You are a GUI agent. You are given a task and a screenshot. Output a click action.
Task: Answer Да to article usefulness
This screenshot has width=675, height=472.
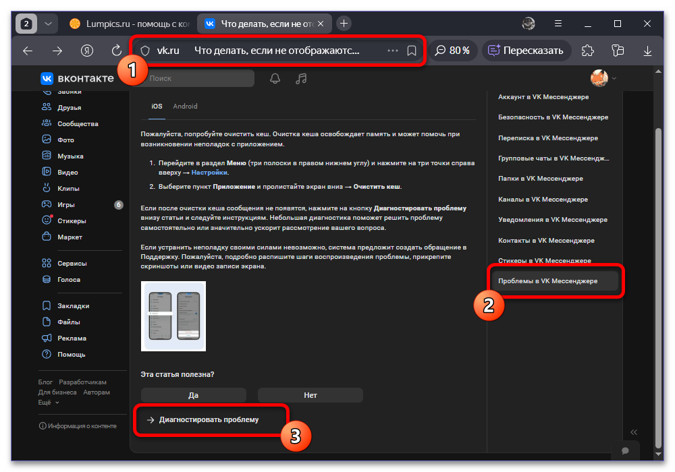pos(193,395)
